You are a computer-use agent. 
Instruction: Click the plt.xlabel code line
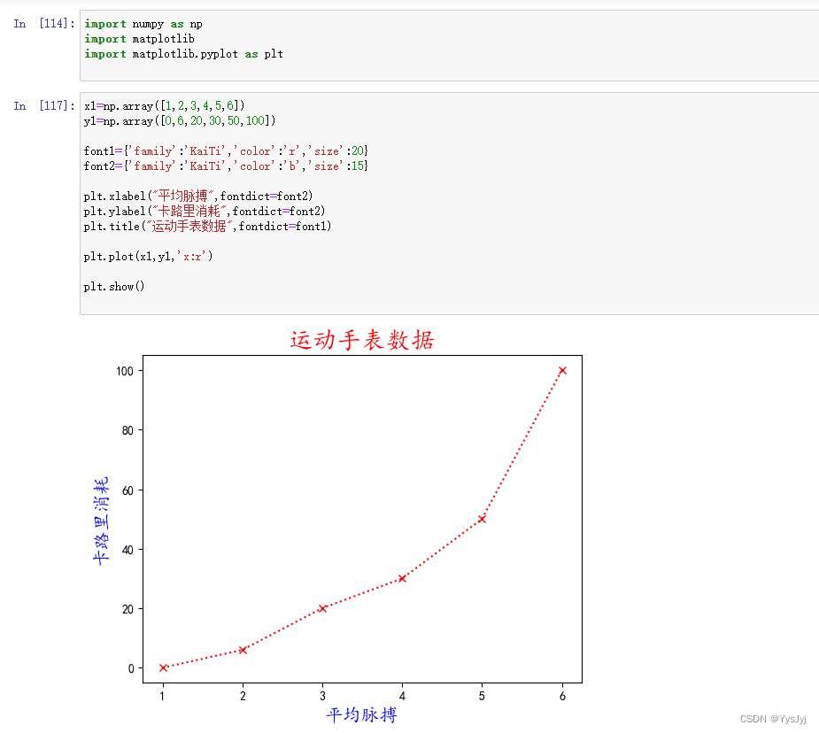pos(198,196)
